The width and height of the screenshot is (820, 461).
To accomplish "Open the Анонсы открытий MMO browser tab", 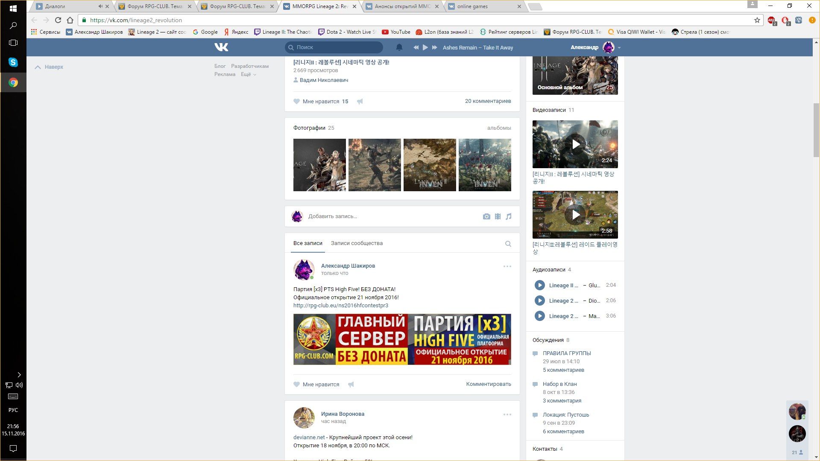I will click(x=402, y=6).
